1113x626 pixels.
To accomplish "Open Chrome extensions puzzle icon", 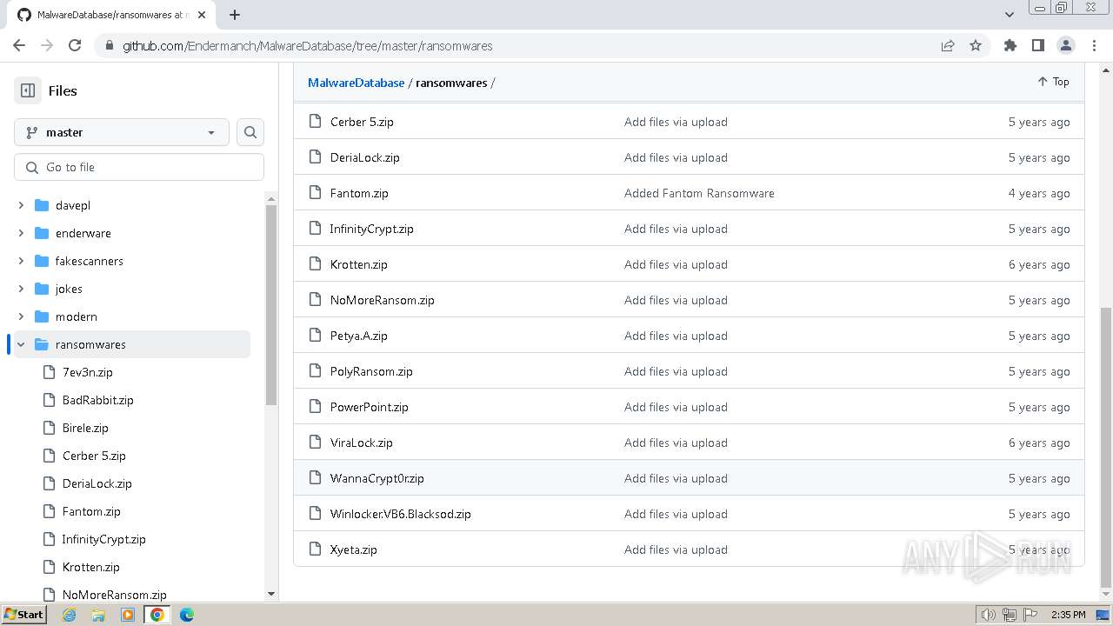I will [x=1010, y=45].
